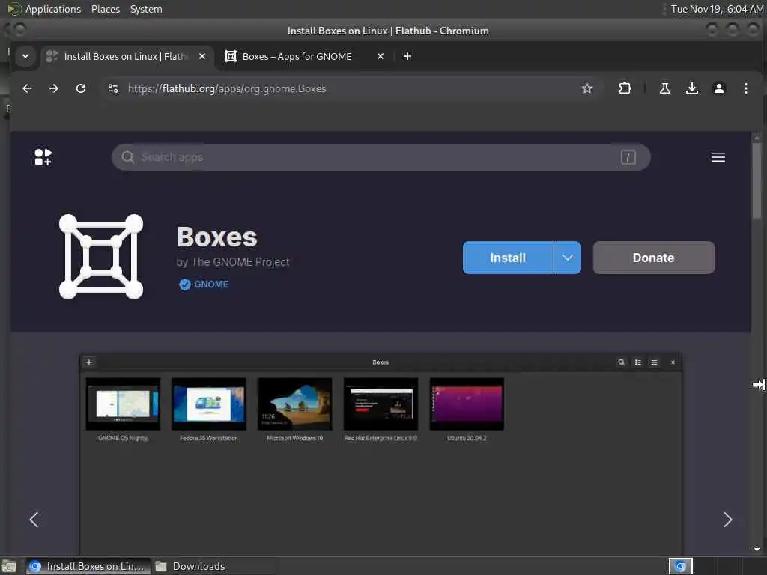The width and height of the screenshot is (767, 575).
Task: Switch to Boxes – Apps for GNOME tab
Action: point(297,56)
